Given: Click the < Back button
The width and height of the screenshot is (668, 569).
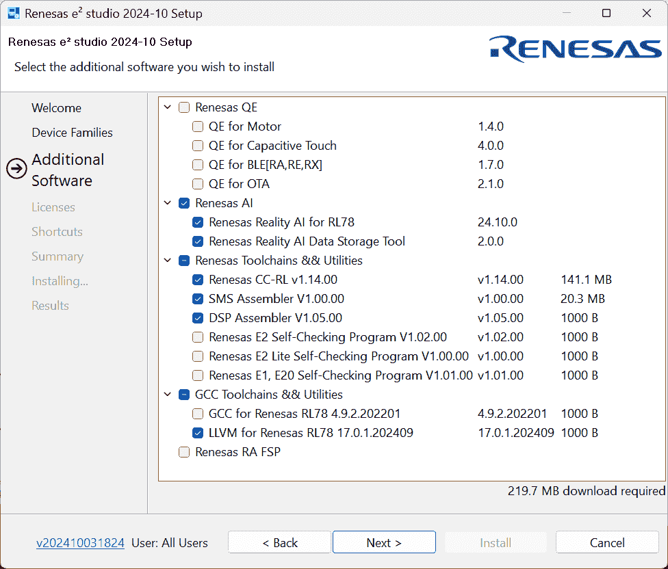Looking at the screenshot, I should tap(279, 543).
